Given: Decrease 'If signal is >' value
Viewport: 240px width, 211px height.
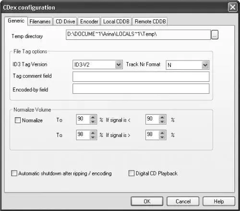Looking at the screenshot, I should tap(162, 137).
